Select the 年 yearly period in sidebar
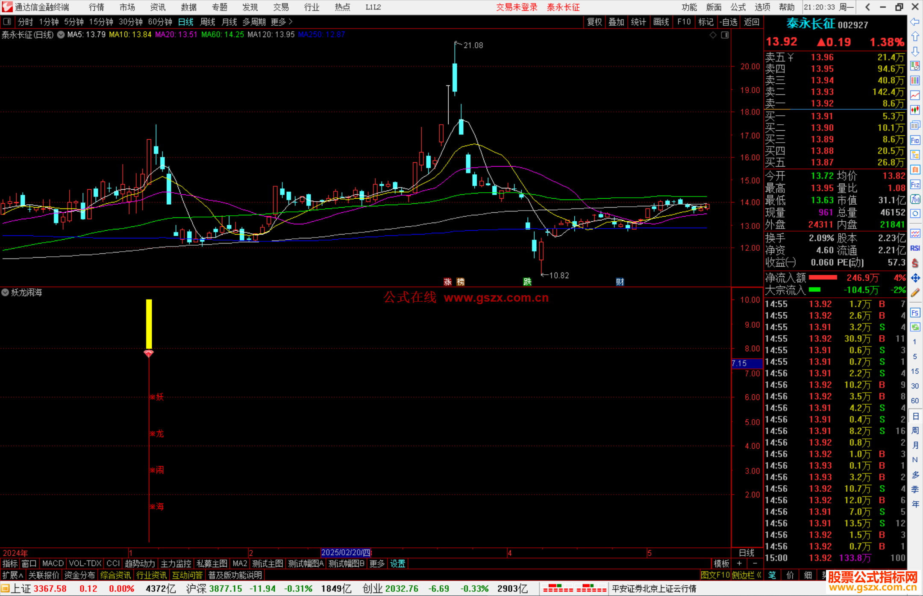The height and width of the screenshot is (596, 923). [x=915, y=504]
